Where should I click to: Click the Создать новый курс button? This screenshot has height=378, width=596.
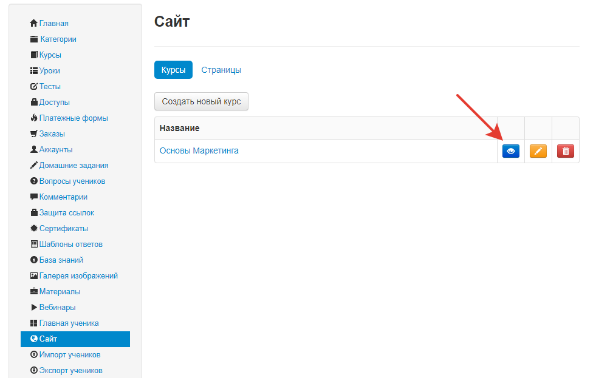[201, 101]
